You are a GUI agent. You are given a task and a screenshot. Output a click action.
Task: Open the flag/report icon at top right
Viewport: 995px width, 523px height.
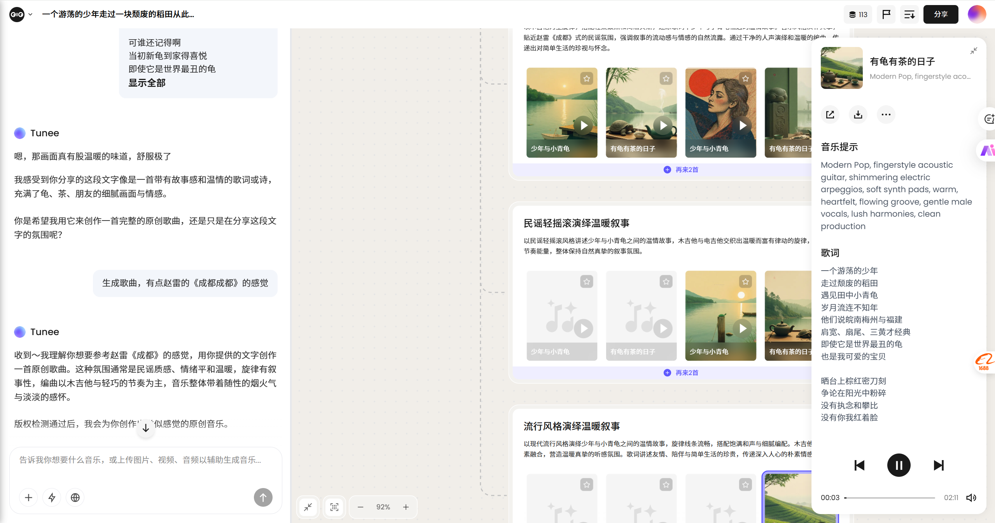(x=885, y=14)
